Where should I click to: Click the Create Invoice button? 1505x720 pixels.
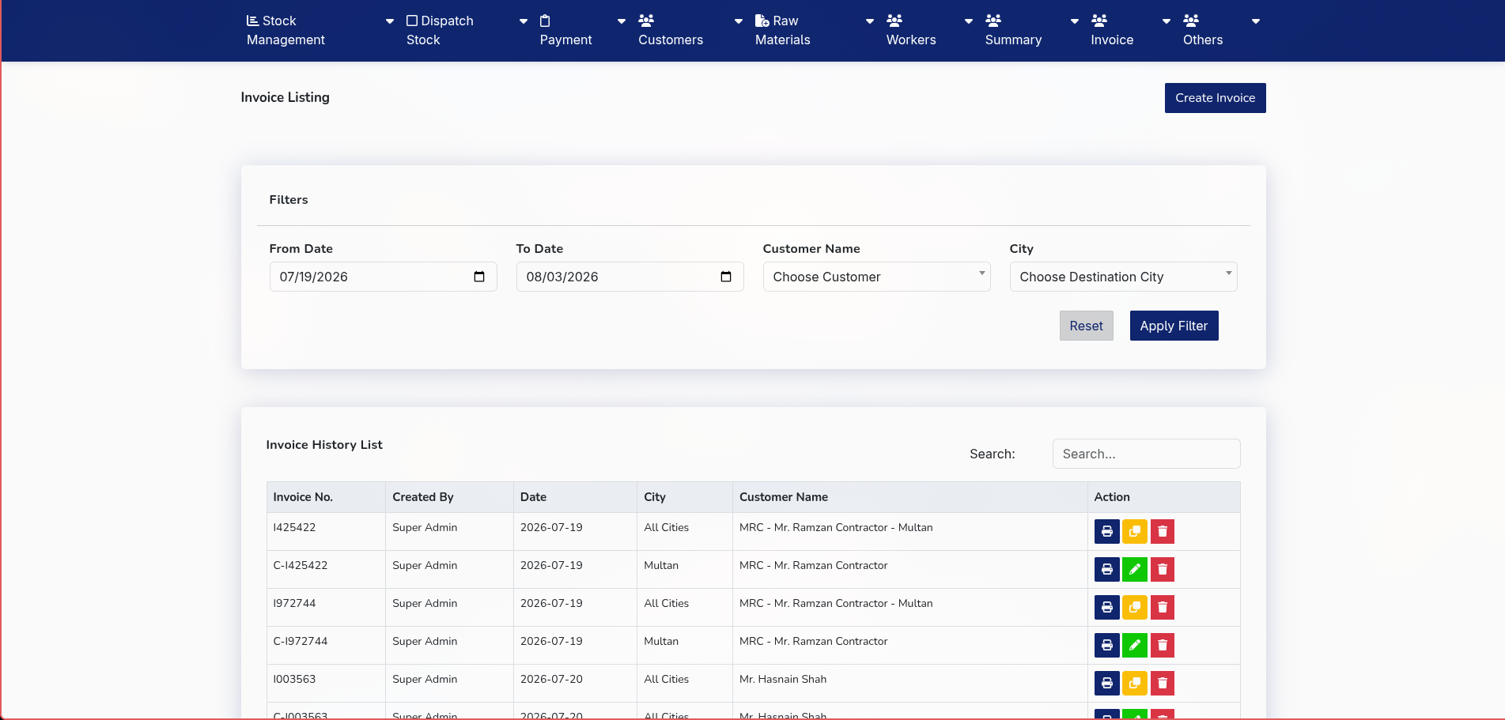[x=1215, y=98]
